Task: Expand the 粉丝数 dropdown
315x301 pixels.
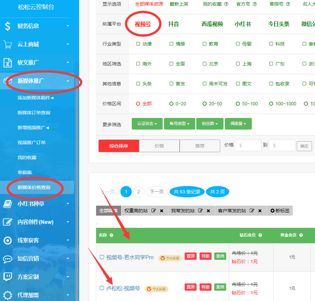Action: click(x=210, y=124)
